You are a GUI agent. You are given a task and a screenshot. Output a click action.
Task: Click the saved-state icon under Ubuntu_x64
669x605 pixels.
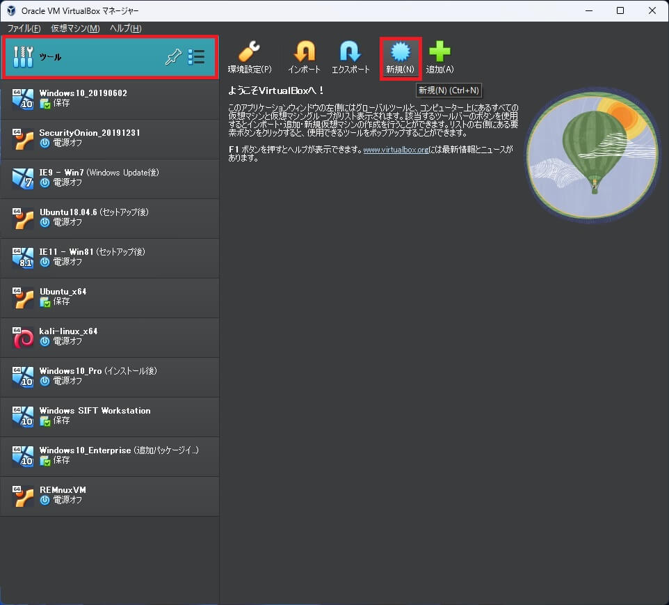(45, 301)
